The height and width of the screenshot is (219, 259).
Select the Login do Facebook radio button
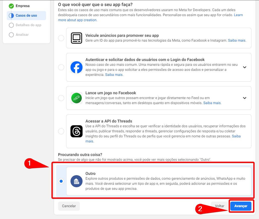pos(61,67)
